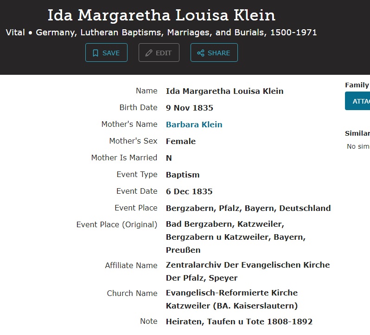
Task: Click the Evangelisch-Reformierte Kirche Katzweiler church name
Action: click(232, 299)
